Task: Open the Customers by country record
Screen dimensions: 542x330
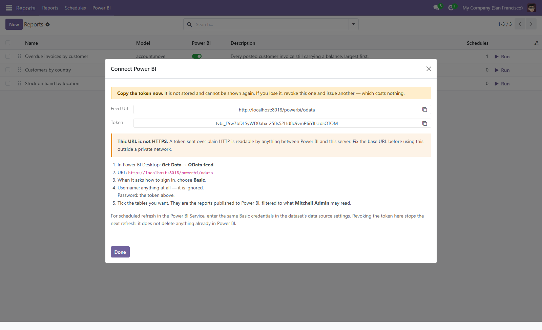Action: (48, 70)
